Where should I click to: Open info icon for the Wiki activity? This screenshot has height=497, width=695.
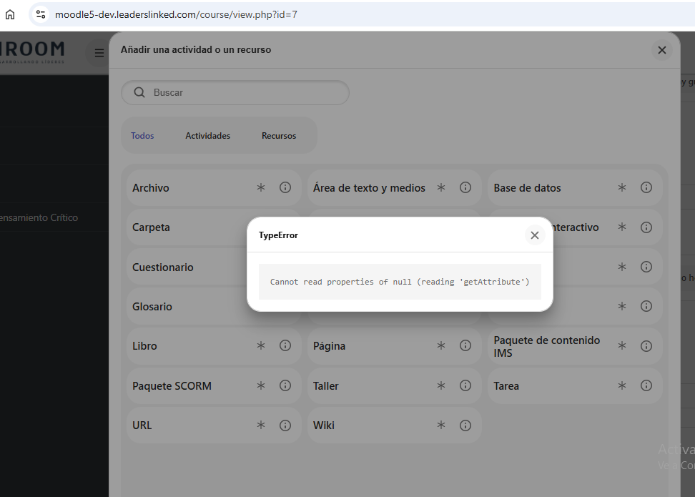click(465, 425)
